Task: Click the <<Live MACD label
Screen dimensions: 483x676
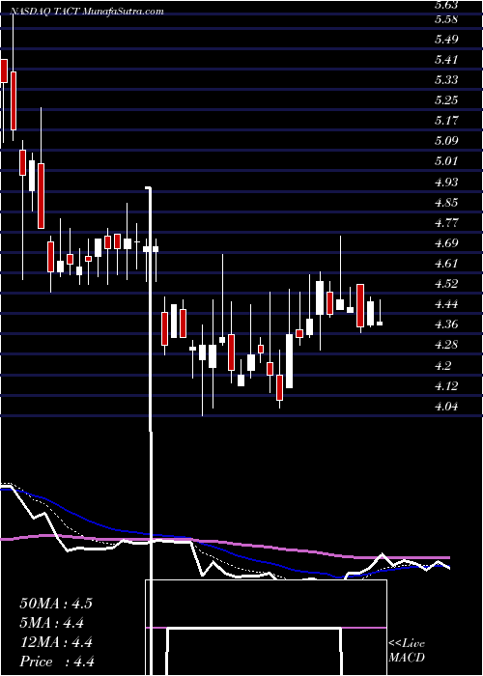Action: click(x=407, y=650)
